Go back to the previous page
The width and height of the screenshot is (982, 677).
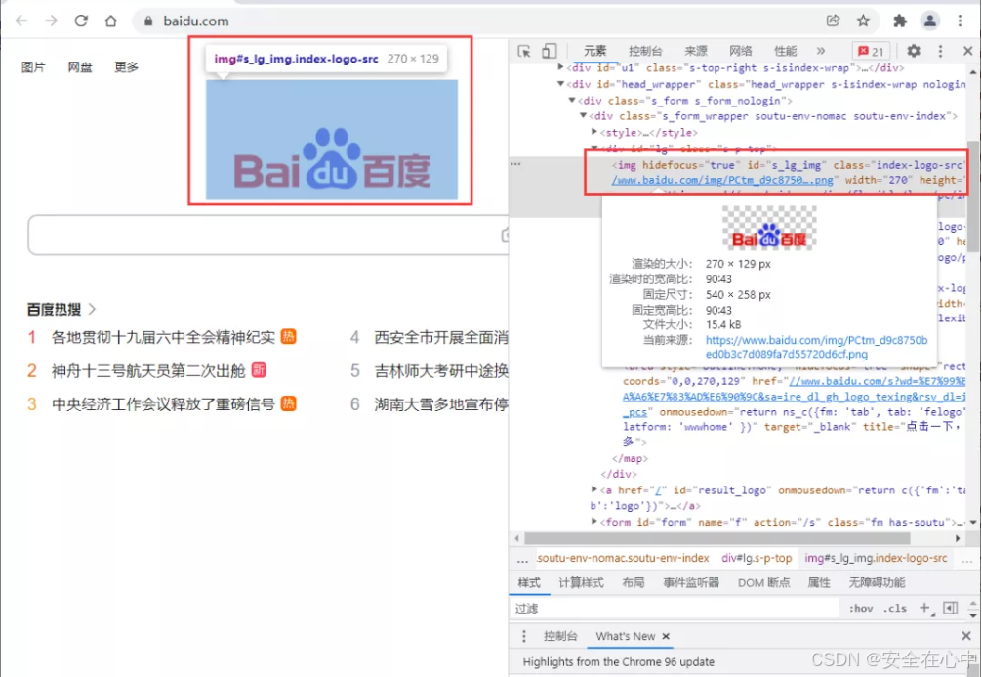tap(21, 21)
